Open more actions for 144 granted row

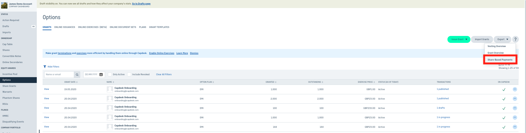click(515, 127)
